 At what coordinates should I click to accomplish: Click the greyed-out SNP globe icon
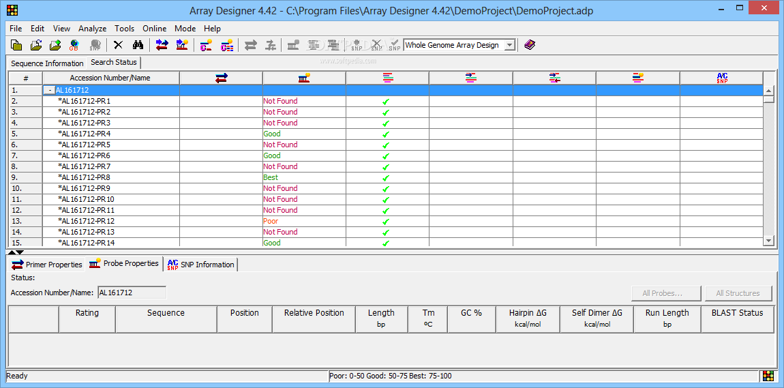tap(95, 45)
